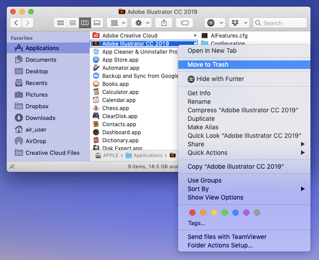Select ClearDisk.app
319x260 pixels.
click(134, 116)
